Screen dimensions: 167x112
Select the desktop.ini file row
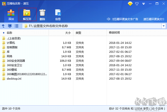[14, 78]
